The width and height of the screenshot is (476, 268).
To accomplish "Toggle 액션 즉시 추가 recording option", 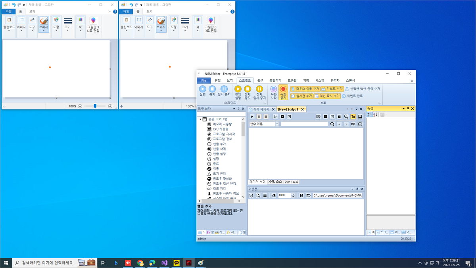I will (327, 96).
